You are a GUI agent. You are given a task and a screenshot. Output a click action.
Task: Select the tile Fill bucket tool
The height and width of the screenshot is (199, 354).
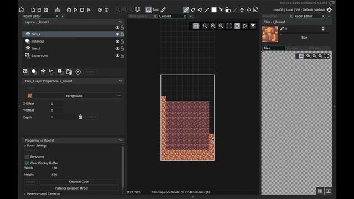pyautogui.click(x=200, y=10)
